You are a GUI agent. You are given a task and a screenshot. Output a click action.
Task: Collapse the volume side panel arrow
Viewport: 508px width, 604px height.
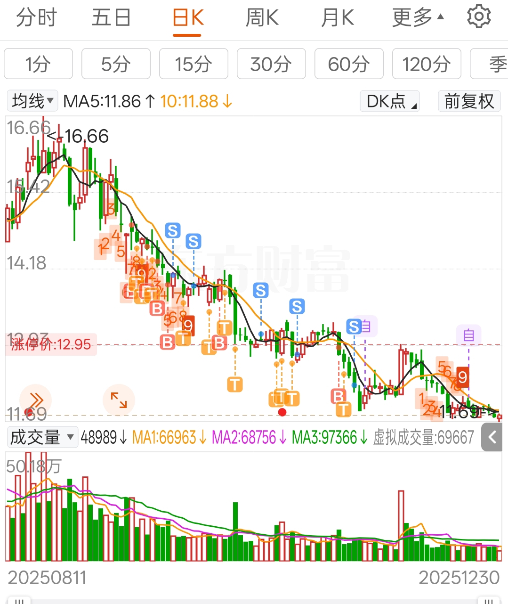point(492,438)
